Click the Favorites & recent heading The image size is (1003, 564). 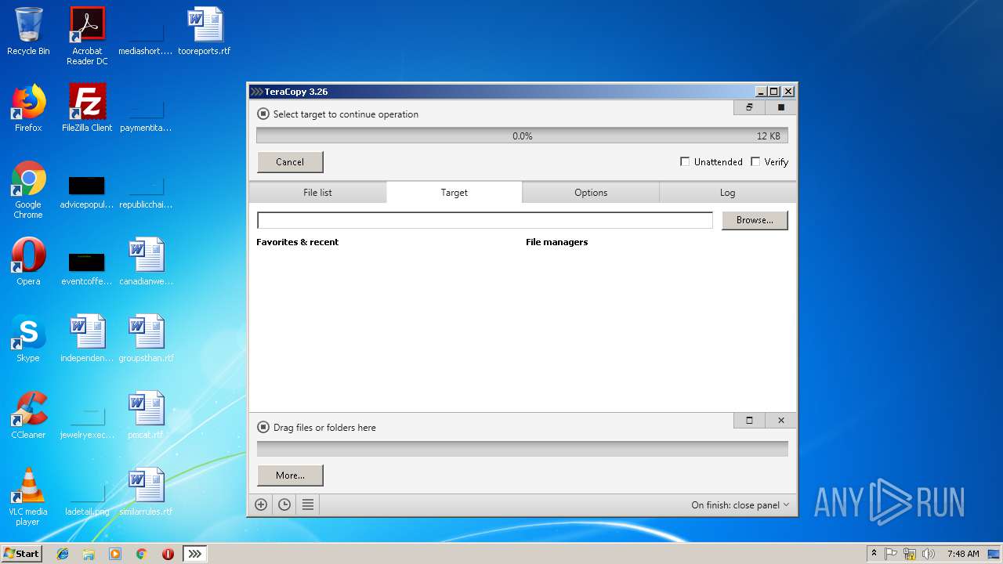[x=298, y=242]
